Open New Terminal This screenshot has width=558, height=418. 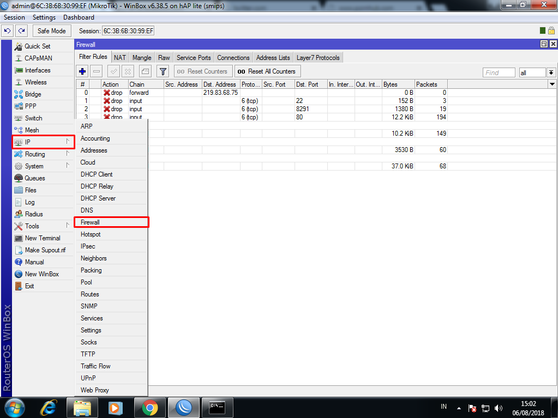(44, 238)
